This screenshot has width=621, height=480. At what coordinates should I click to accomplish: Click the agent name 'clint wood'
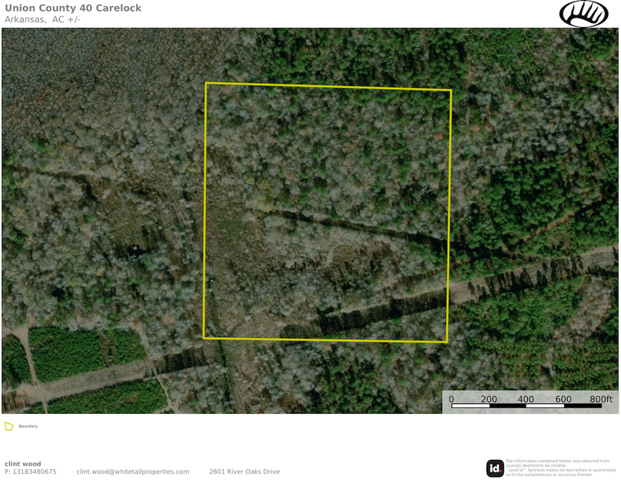click(22, 464)
